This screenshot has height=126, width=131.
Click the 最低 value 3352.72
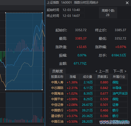coord(120,39)
